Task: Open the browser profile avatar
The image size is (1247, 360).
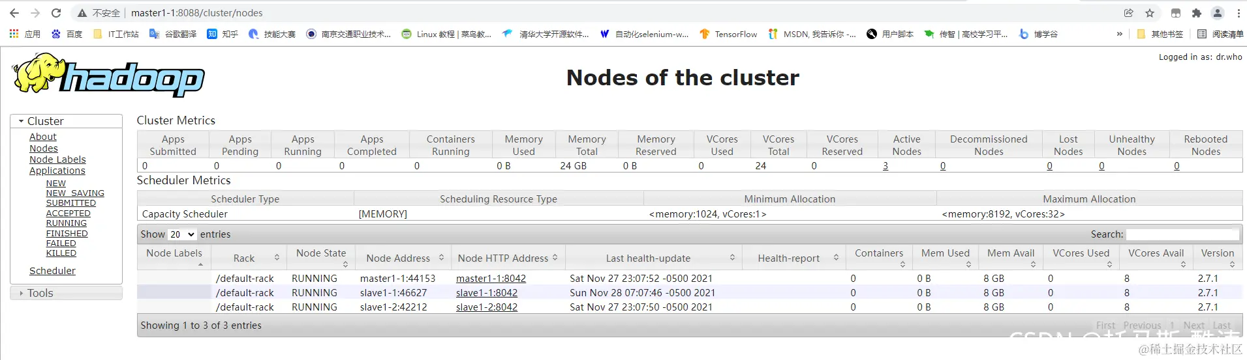Action: pyautogui.click(x=1218, y=13)
